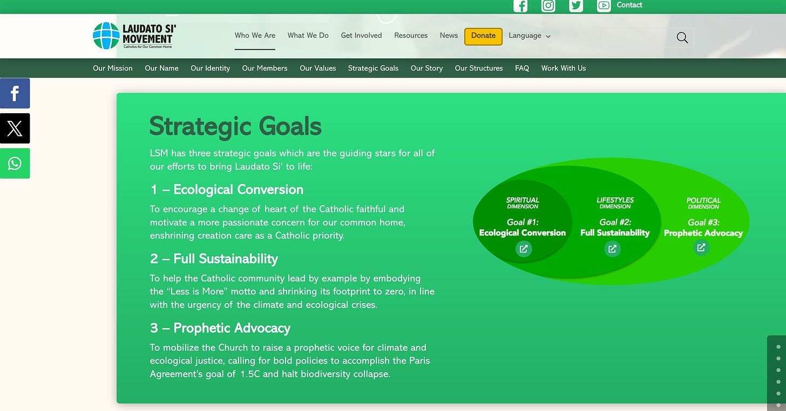Open the Facebook icon in the top bar
Image resolution: width=786 pixels, height=411 pixels.
coord(520,5)
